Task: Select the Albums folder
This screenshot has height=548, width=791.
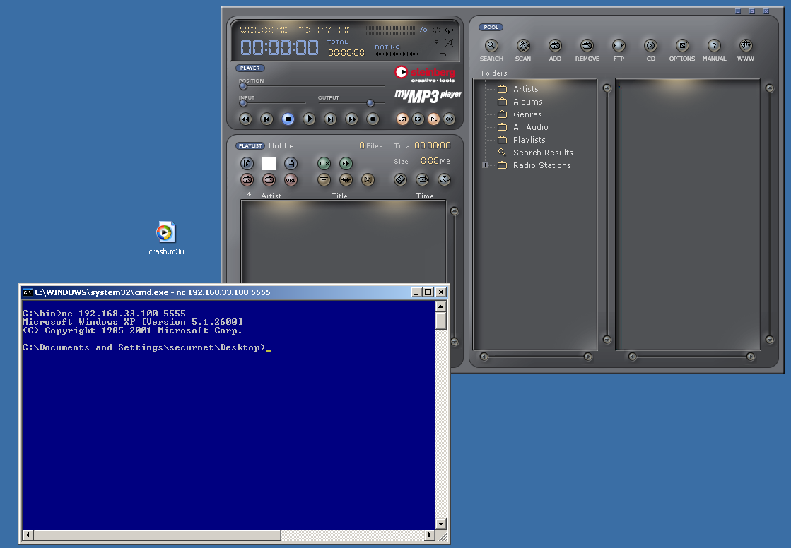Action: coord(527,101)
